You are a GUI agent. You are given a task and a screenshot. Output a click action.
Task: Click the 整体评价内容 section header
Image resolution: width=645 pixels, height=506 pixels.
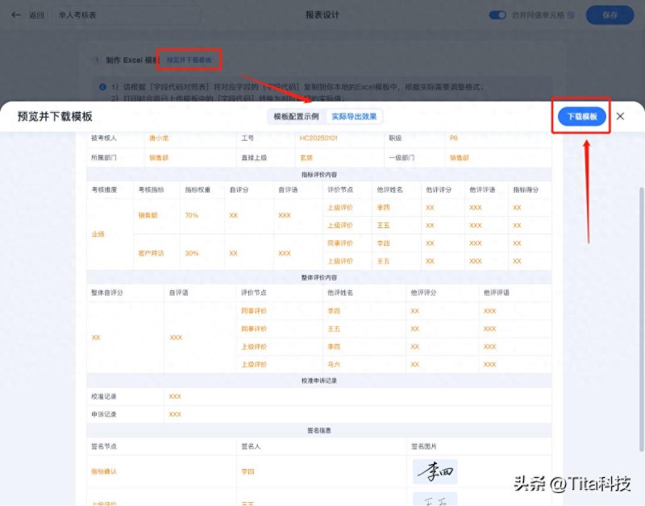pos(319,277)
